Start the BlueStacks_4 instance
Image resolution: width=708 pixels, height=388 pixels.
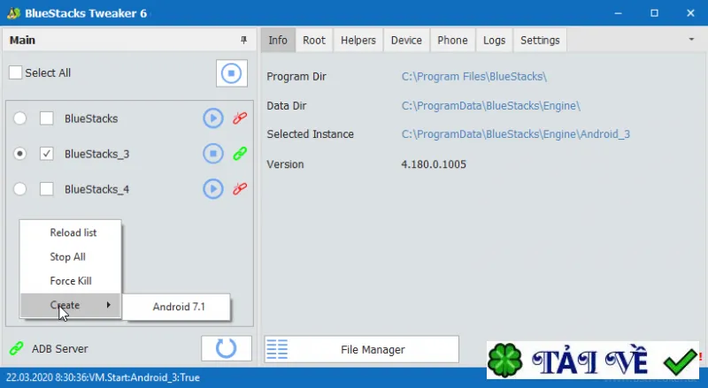(x=212, y=189)
